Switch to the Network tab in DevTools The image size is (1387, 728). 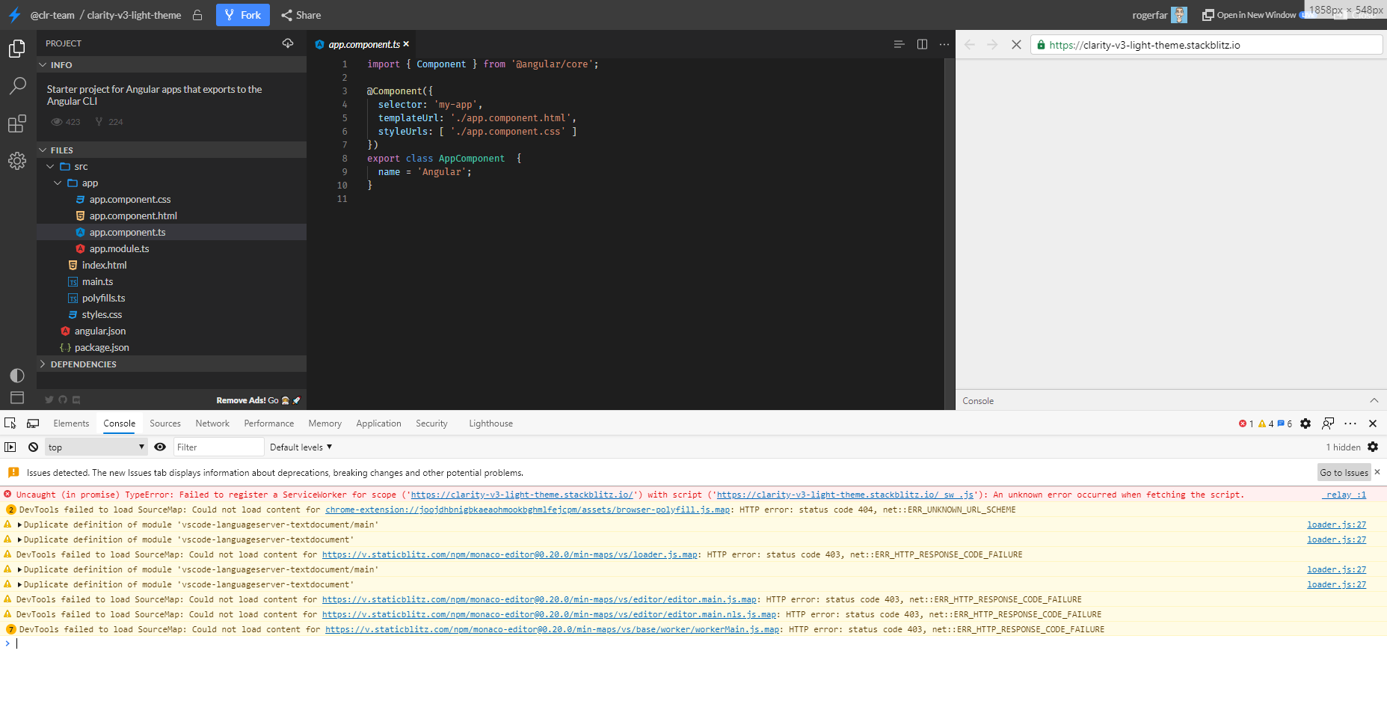tap(212, 423)
